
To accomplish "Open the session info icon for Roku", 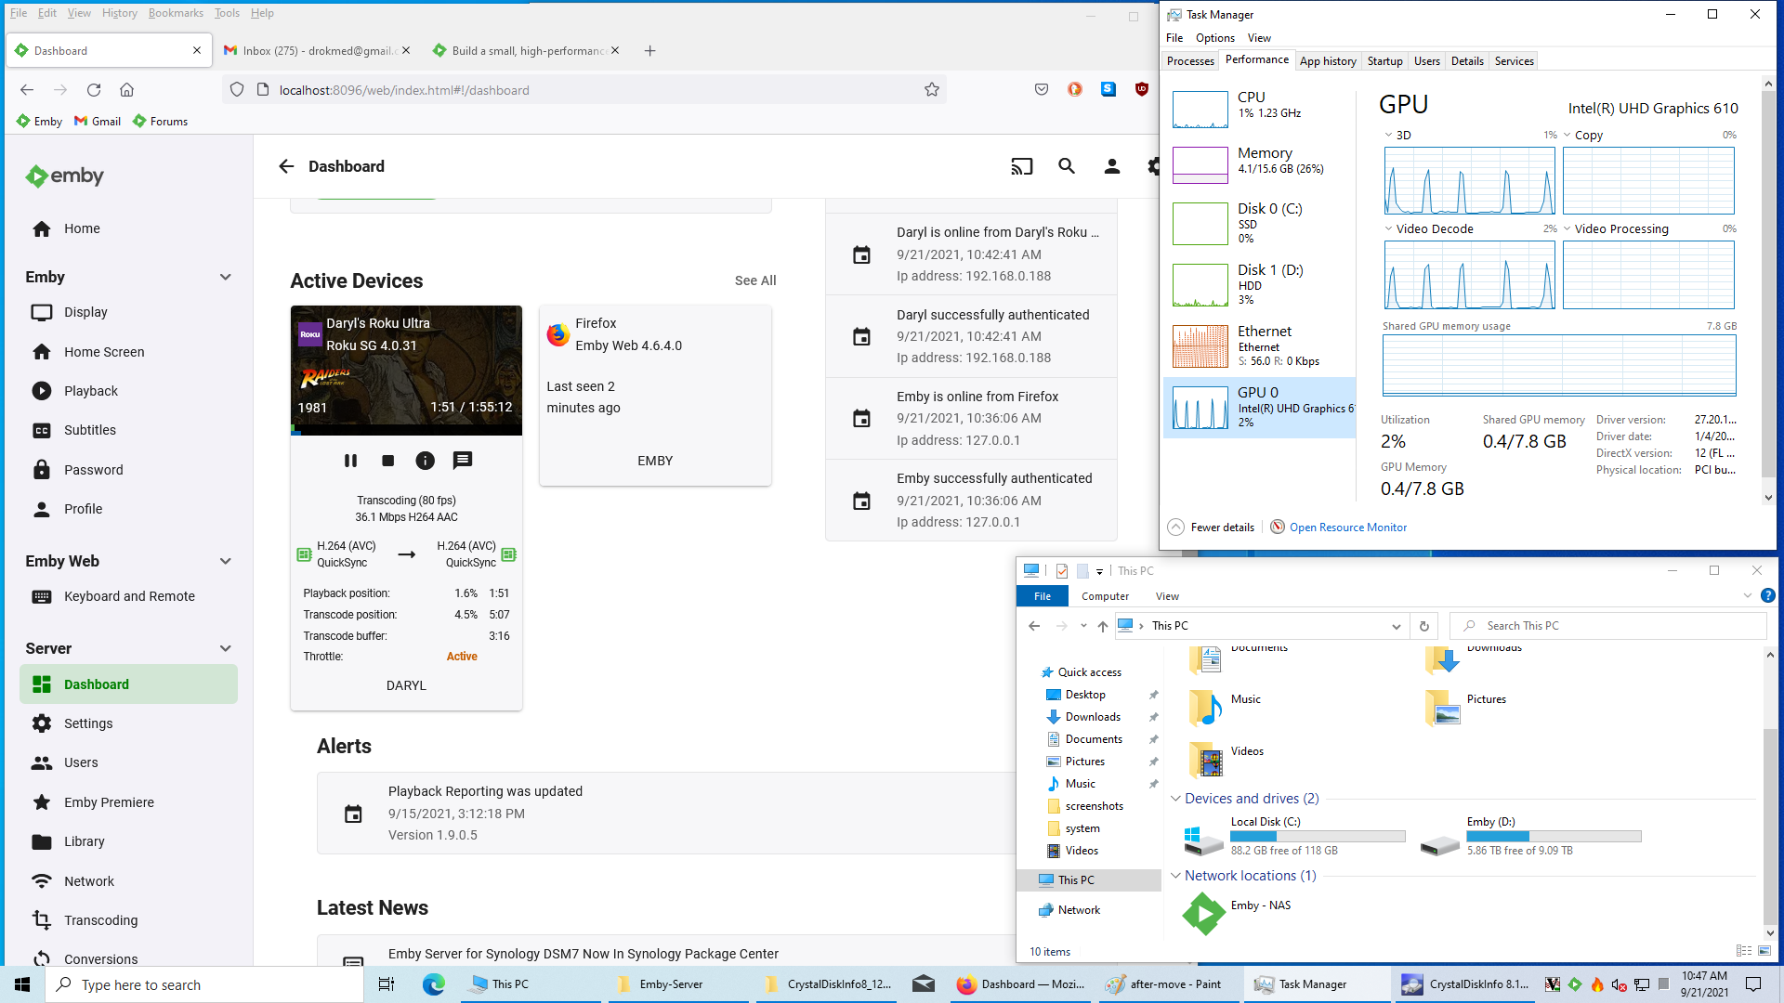I will coord(425,461).
